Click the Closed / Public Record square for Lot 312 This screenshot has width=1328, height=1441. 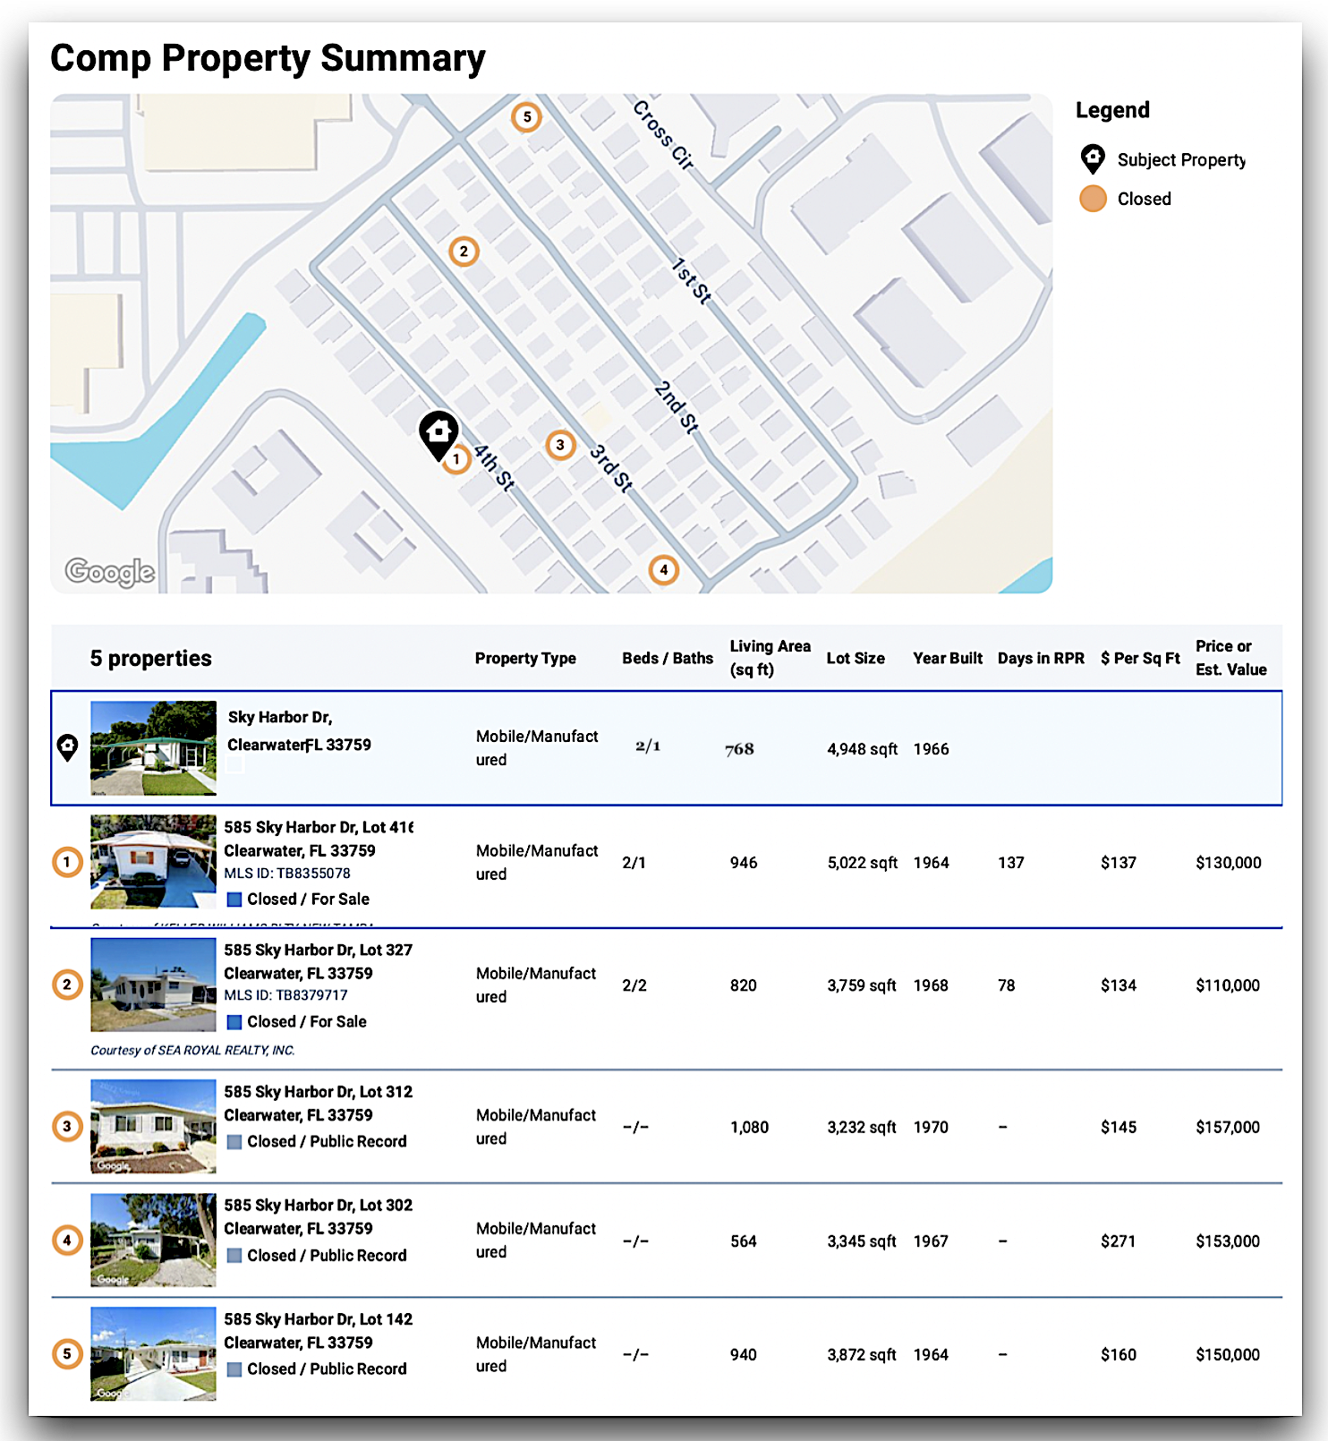234,1142
